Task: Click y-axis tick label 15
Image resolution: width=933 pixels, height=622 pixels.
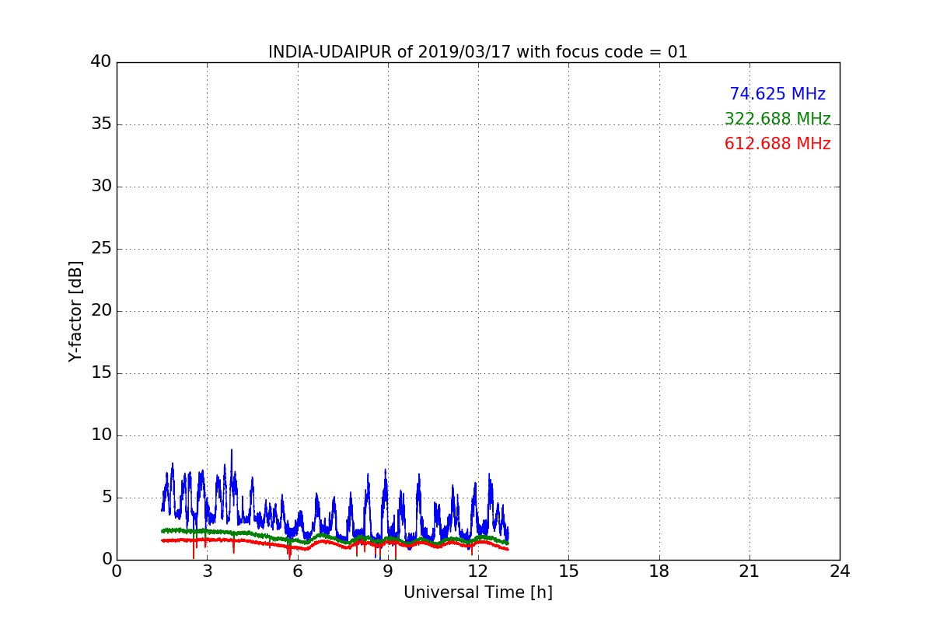Action: tap(101, 373)
